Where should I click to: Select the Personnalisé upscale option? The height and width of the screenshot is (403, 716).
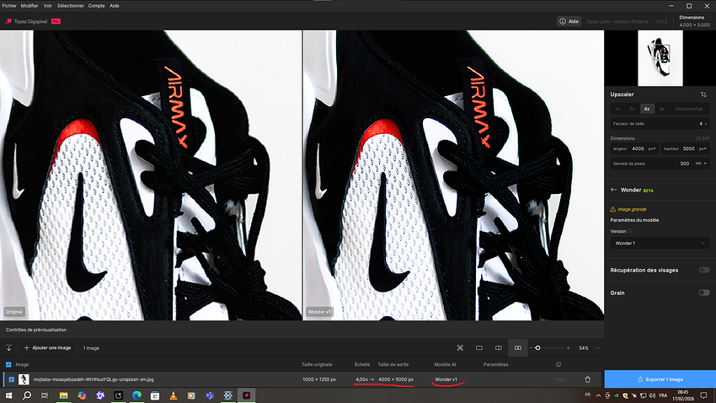click(x=689, y=109)
